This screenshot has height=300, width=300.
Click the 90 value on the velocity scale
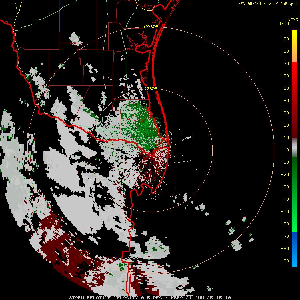pyautogui.click(x=286, y=39)
